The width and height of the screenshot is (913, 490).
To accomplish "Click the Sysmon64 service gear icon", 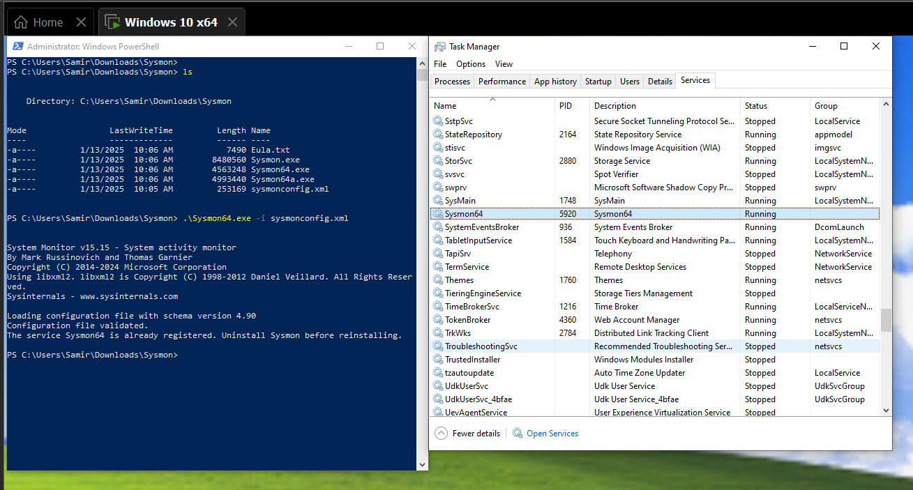I will coord(438,214).
